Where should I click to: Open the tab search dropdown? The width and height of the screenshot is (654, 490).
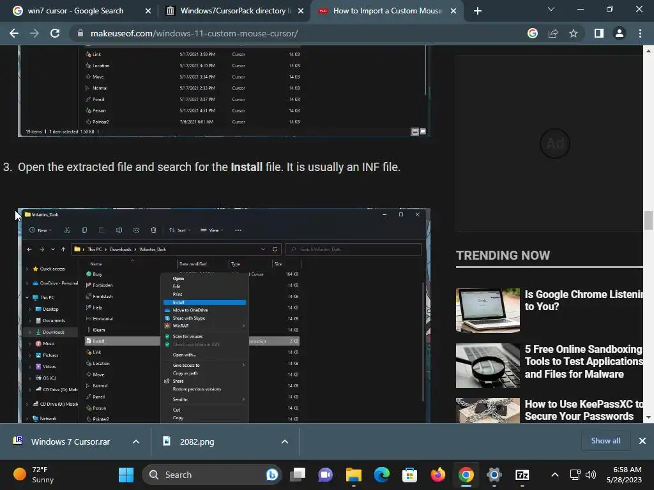551,9
